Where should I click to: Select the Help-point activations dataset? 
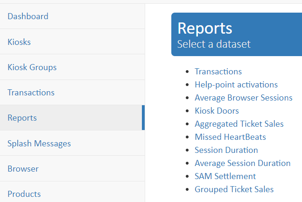click(236, 85)
